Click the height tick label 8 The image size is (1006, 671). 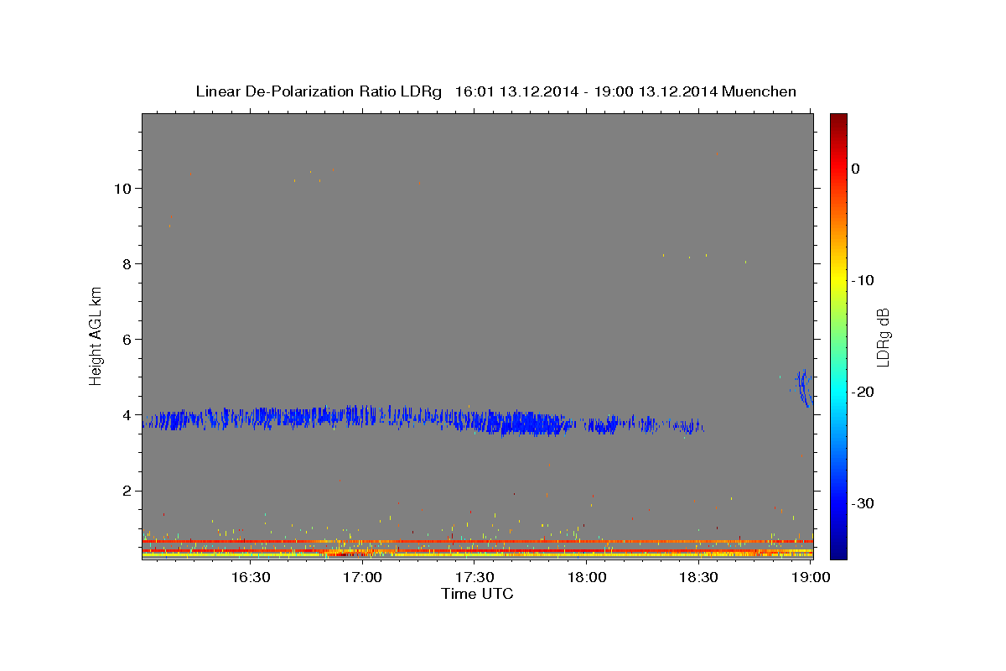pos(126,263)
